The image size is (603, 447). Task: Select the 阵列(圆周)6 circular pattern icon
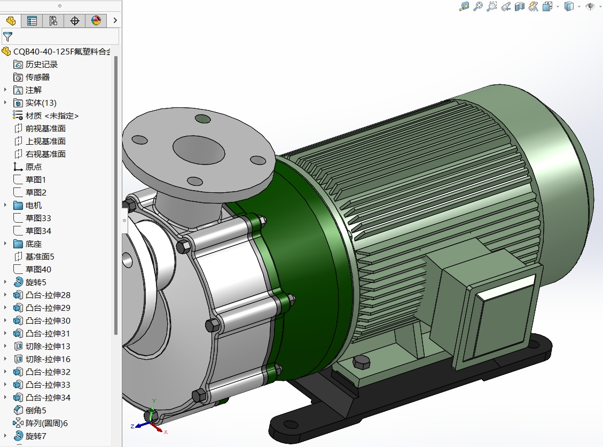(18, 423)
